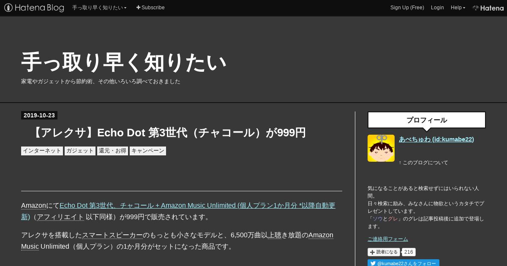
Task: Open the blog title 手っ取り早く知りたい header
Action: [124, 62]
